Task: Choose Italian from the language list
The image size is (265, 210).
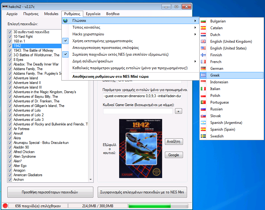Action: click(232, 89)
